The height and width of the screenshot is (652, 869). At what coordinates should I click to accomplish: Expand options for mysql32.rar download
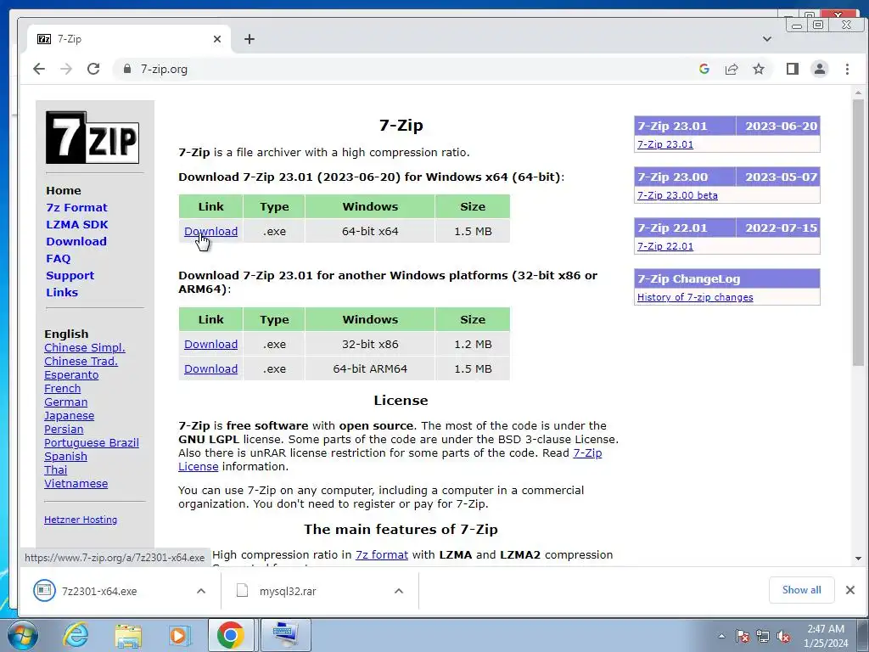pyautogui.click(x=399, y=591)
